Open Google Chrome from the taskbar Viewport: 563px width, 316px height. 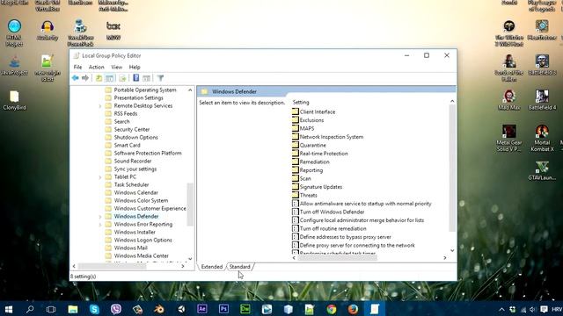332,309
